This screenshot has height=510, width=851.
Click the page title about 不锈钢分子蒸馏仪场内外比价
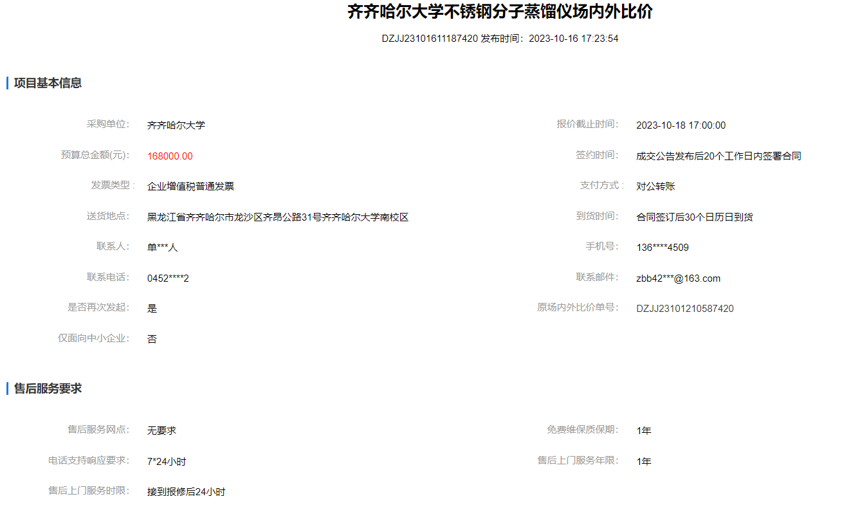pos(500,12)
